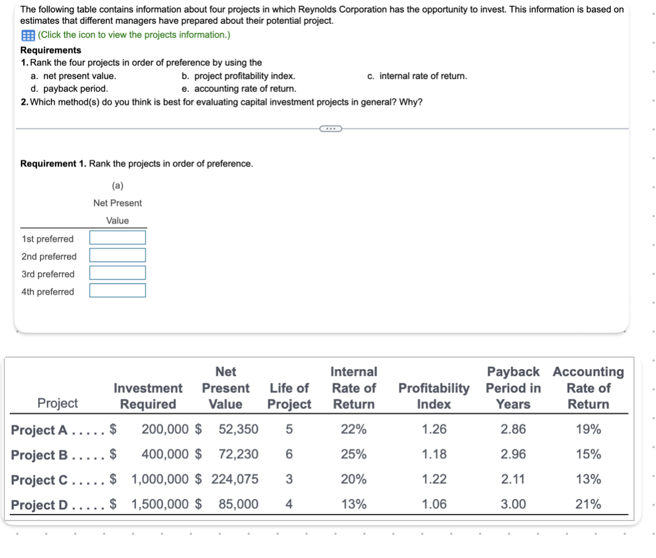Click the Profitability Index column header
Viewport: 656px width, 558px height.
point(433,396)
